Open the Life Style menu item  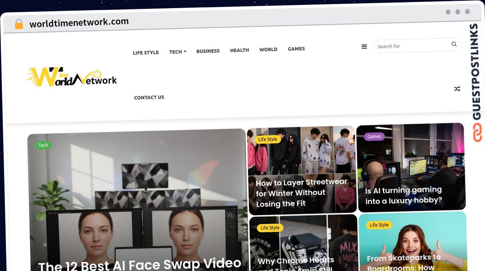click(145, 53)
